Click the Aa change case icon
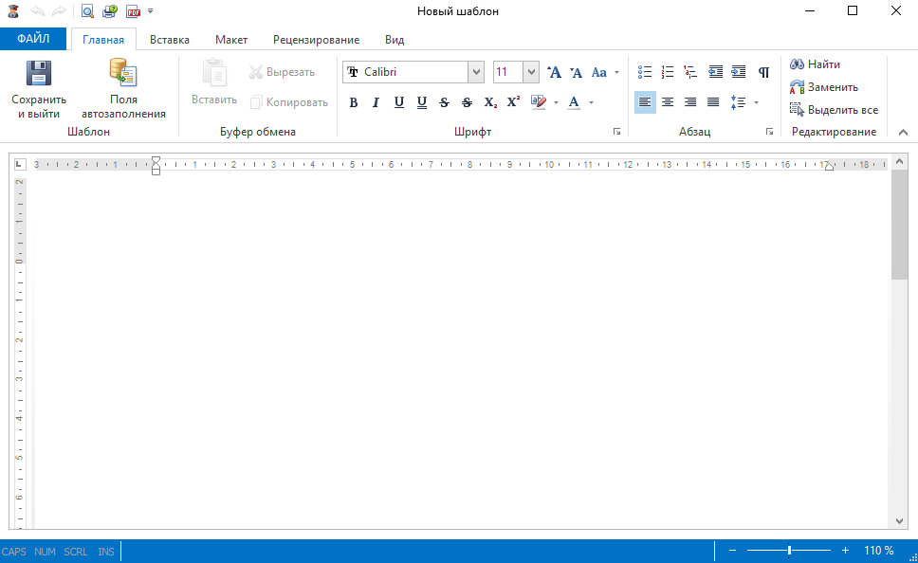This screenshot has width=918, height=563. 599,72
